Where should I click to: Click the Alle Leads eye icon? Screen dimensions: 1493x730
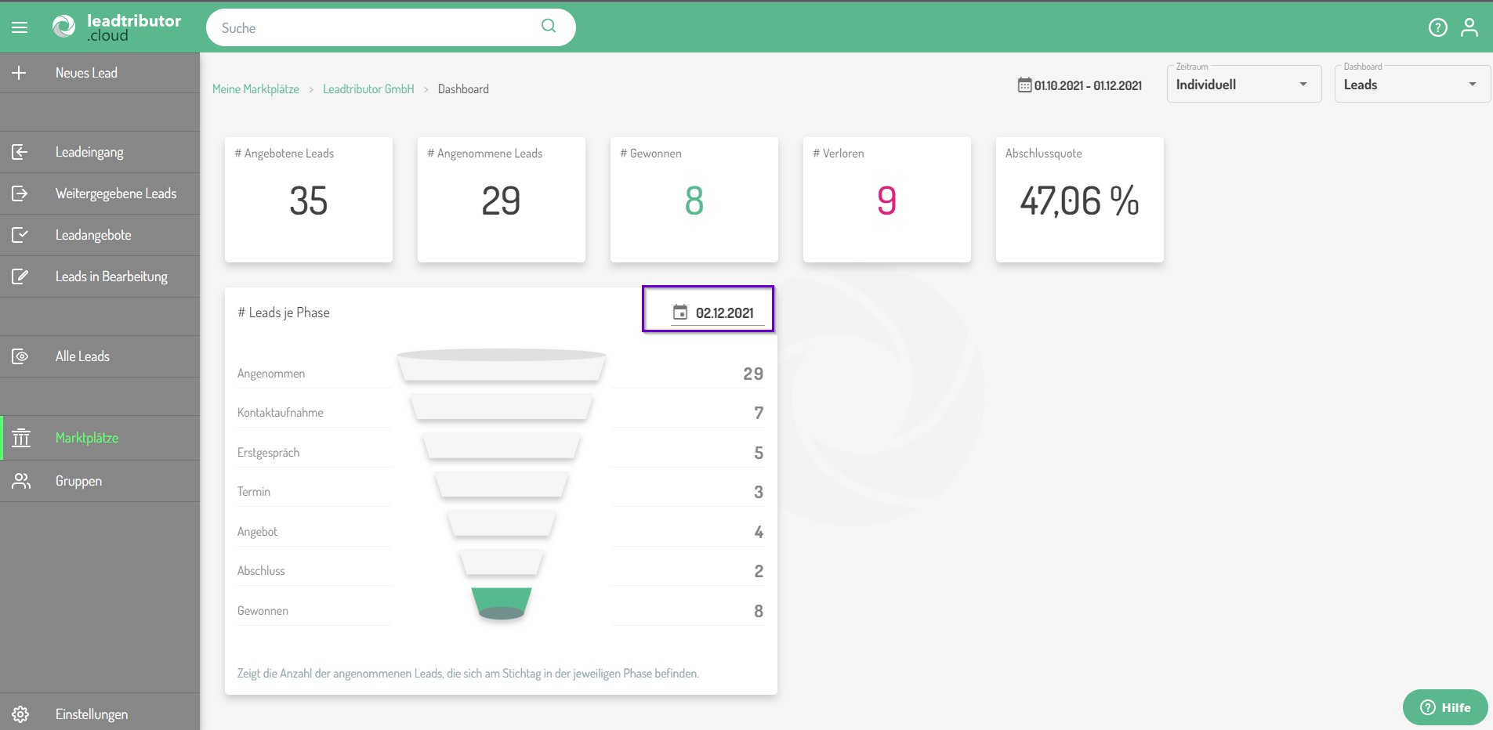(x=20, y=356)
